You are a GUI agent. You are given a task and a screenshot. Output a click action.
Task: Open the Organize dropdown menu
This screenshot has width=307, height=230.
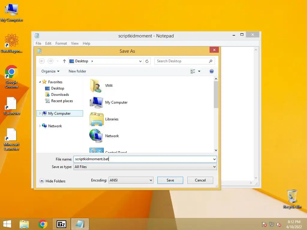pyautogui.click(x=50, y=71)
